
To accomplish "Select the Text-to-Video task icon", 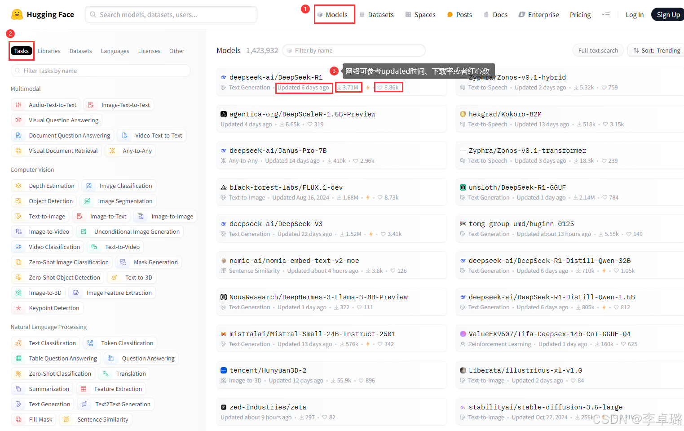I will point(94,247).
